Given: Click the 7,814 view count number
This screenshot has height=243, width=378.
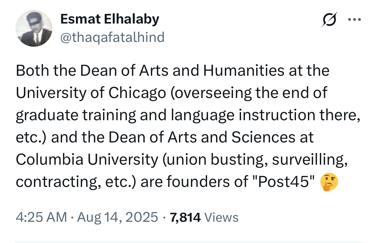Looking at the screenshot, I should [185, 217].
